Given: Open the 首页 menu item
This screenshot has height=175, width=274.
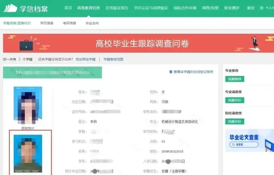Looking at the screenshot, I should pyautogui.click(x=68, y=8).
